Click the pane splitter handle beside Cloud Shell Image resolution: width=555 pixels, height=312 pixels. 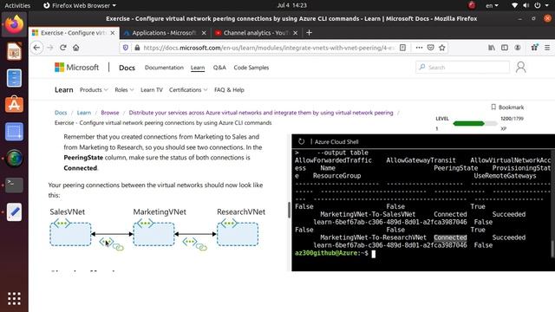tap(289, 210)
